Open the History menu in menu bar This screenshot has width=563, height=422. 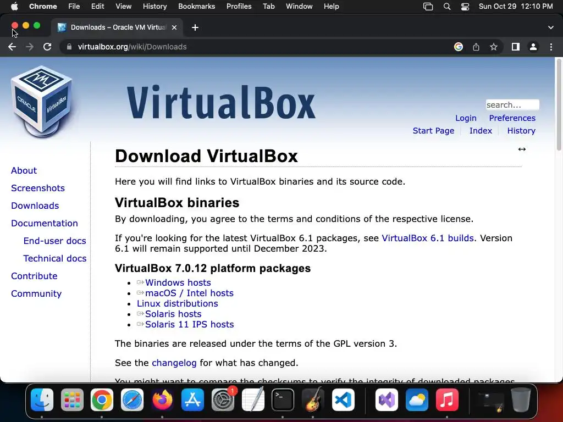click(x=154, y=7)
